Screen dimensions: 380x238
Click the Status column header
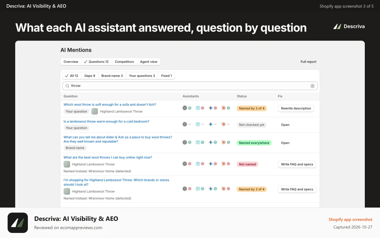[242, 96]
